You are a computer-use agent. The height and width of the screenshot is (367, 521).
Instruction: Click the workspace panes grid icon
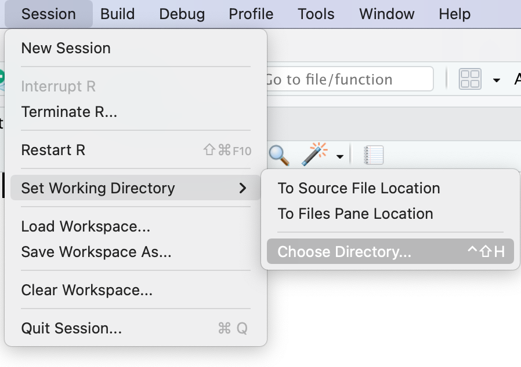click(x=470, y=79)
